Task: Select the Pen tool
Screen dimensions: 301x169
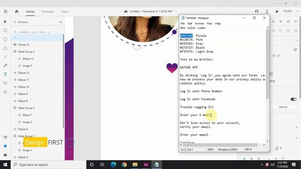Action: pos(5,66)
